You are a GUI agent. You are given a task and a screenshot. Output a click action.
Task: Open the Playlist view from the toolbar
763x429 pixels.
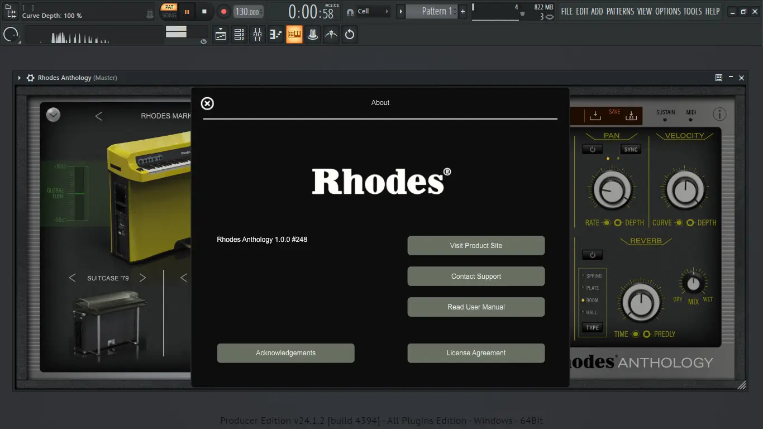tap(221, 35)
